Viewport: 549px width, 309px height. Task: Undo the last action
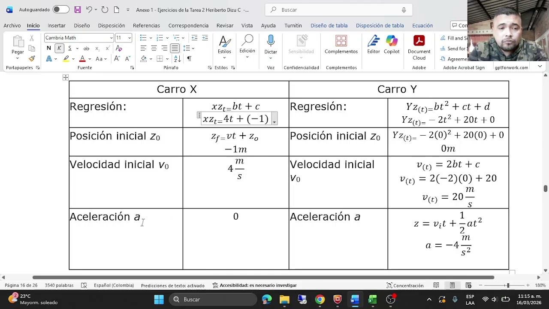89,9
